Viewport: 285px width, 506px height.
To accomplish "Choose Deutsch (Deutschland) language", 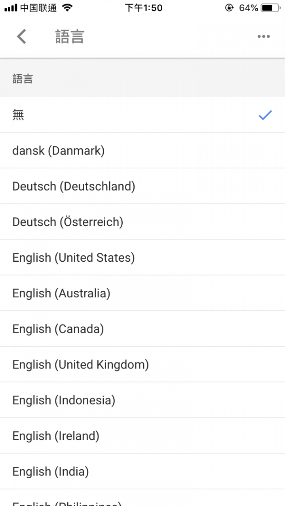I will [x=142, y=186].
